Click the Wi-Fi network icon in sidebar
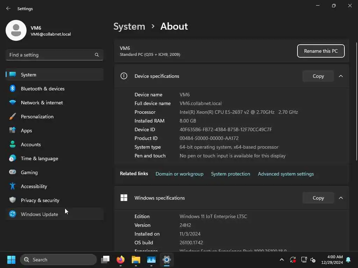This screenshot has width=358, height=268. pos(13,102)
